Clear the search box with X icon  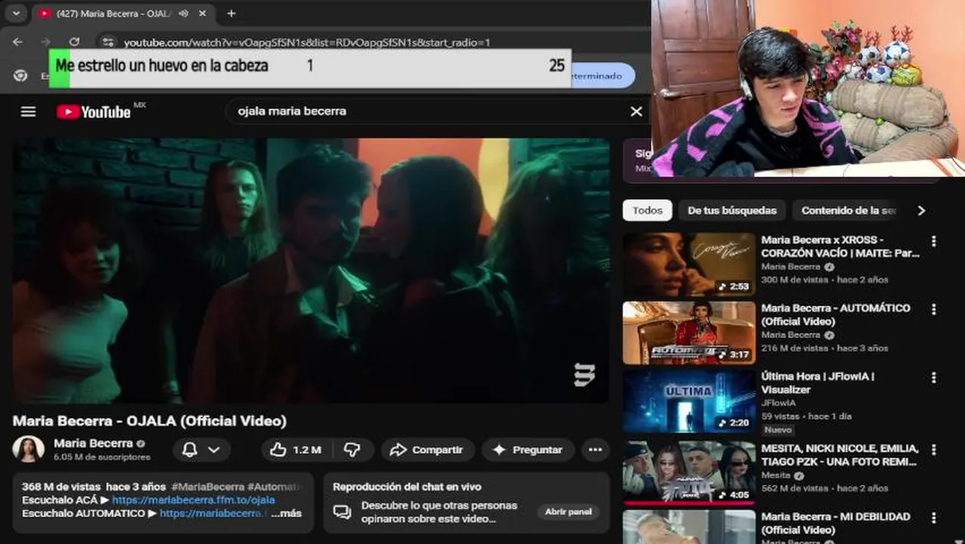[637, 111]
